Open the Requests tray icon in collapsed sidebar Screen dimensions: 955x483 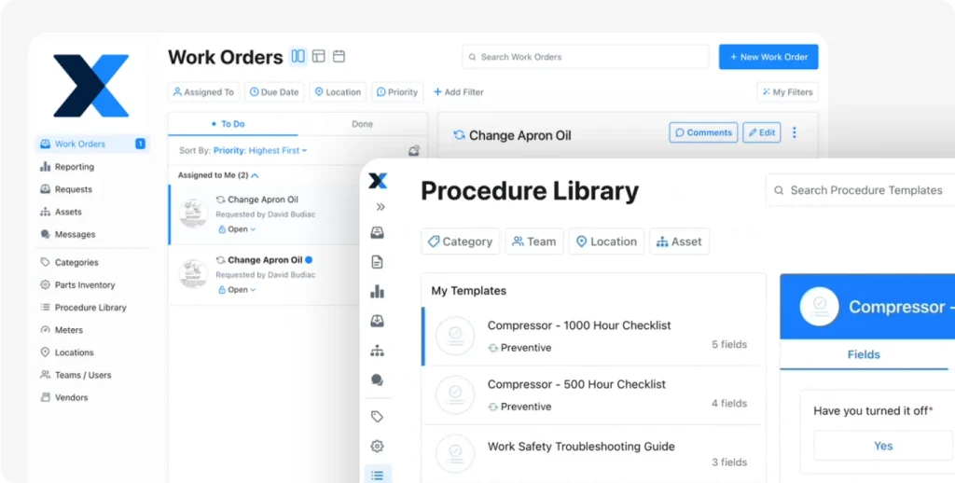378,321
